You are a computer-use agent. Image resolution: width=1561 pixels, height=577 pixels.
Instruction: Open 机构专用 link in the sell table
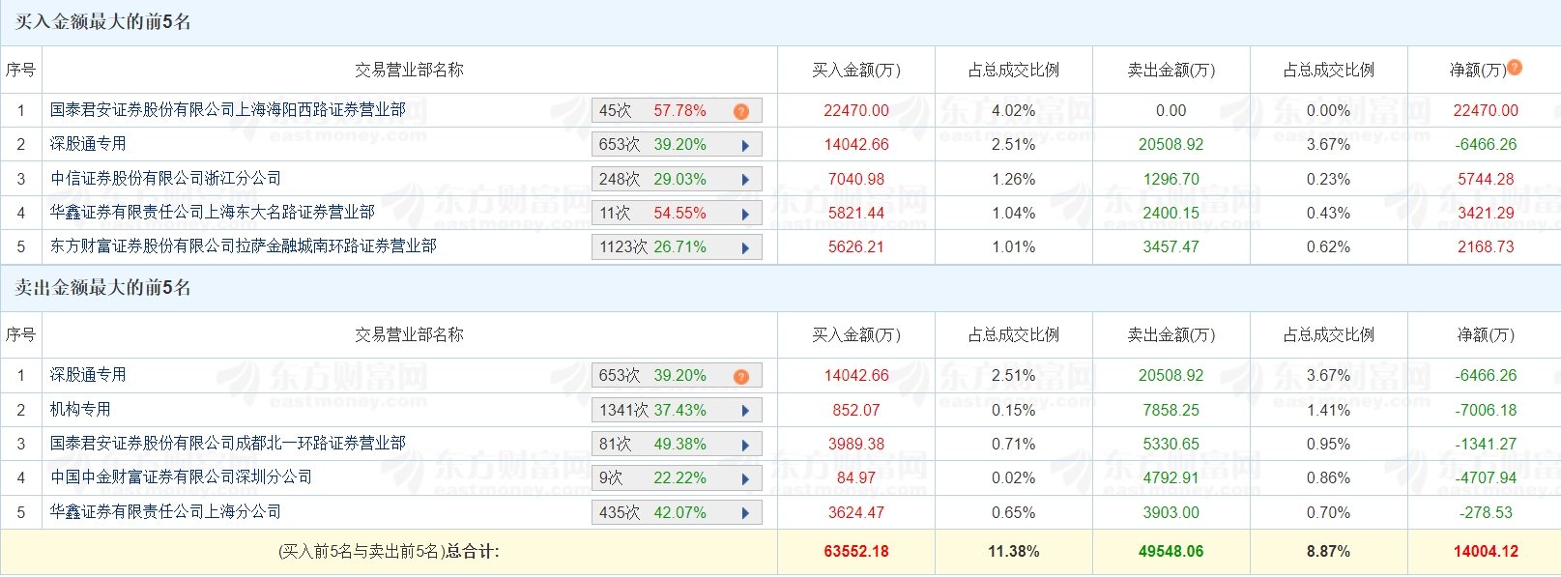(x=80, y=409)
